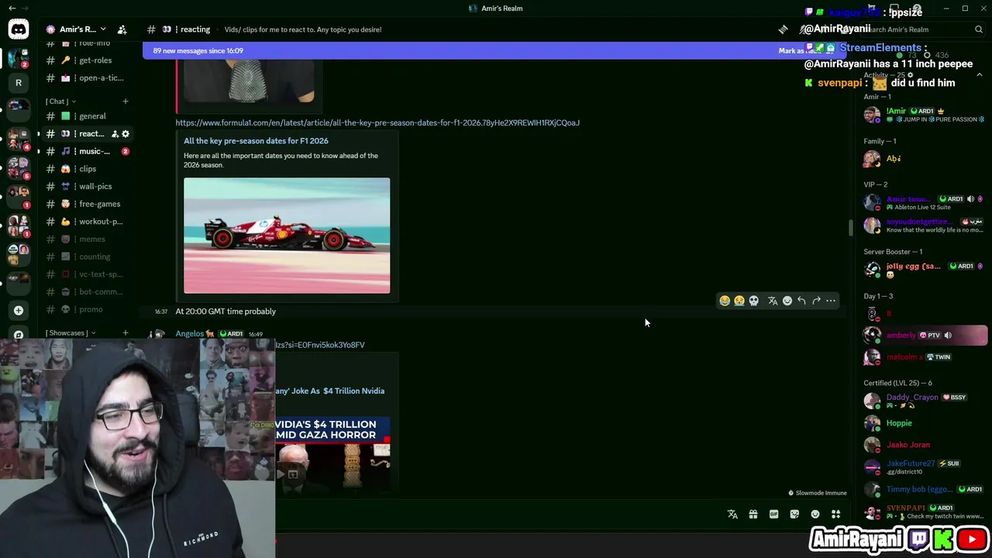Image resolution: width=992 pixels, height=558 pixels.
Task: Select the get-roles channel
Action: pyautogui.click(x=87, y=60)
